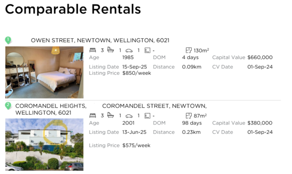Click the Owen Street, Newtown address title
Screen dimensions: 292x174
pos(100,40)
